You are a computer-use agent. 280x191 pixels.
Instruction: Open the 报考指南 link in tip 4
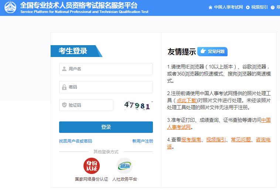(191, 140)
